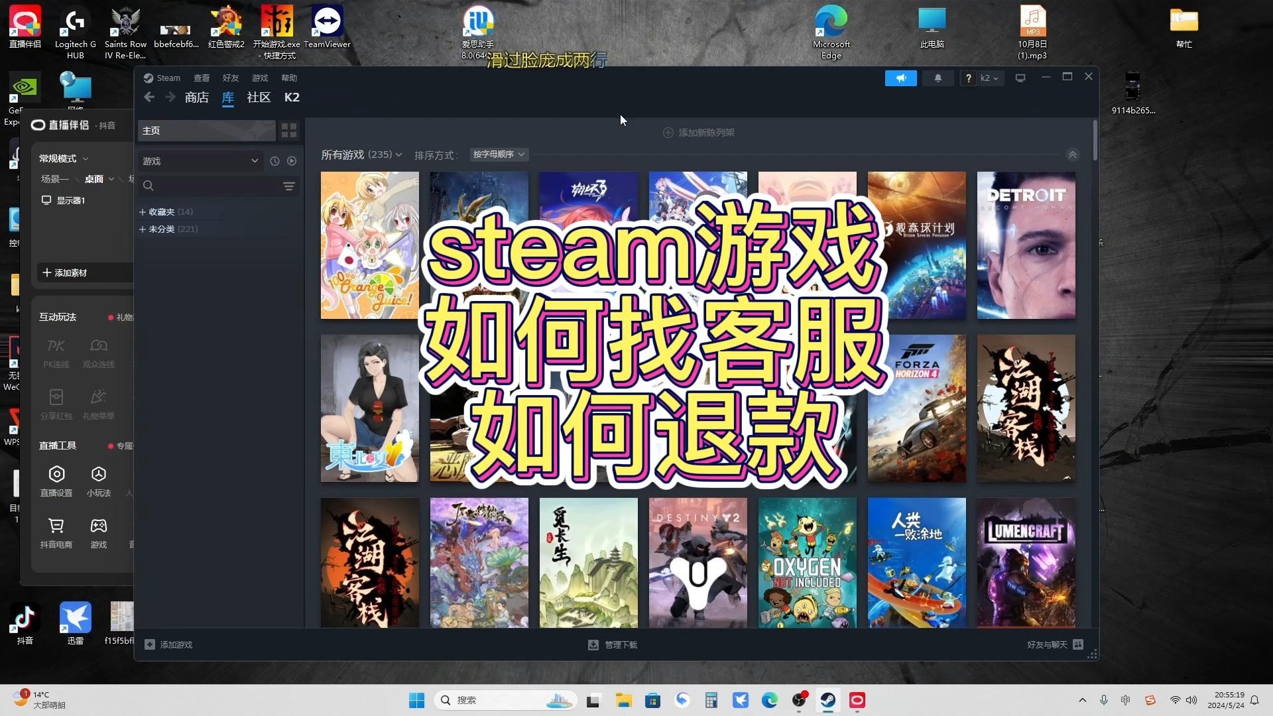Open 抖音电商 cart icon in 直播伴侣
Screen dimensions: 1273x716
[x=56, y=526]
